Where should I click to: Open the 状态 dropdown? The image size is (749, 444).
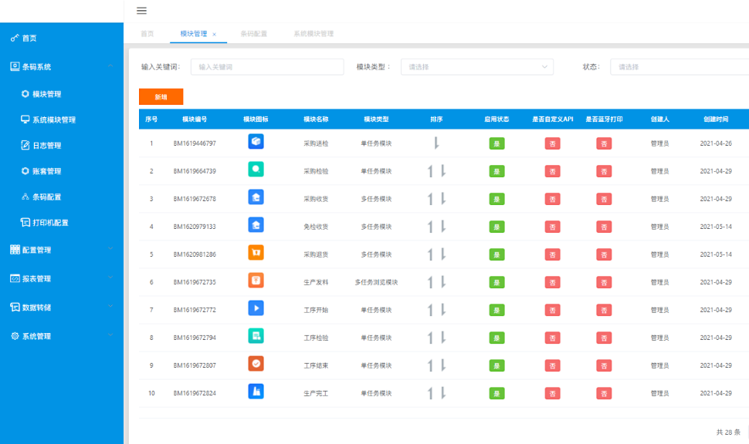click(x=680, y=67)
